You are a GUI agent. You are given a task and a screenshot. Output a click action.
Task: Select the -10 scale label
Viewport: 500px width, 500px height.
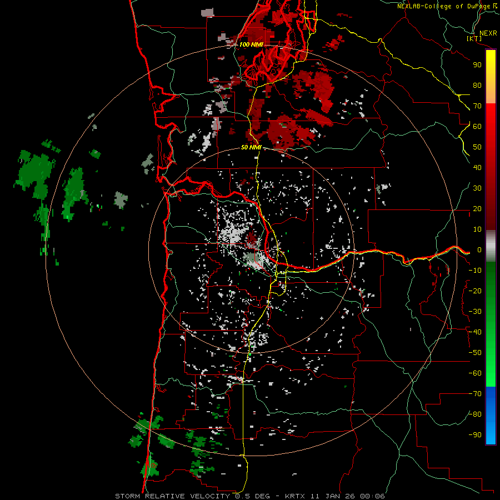pyautogui.click(x=475, y=271)
